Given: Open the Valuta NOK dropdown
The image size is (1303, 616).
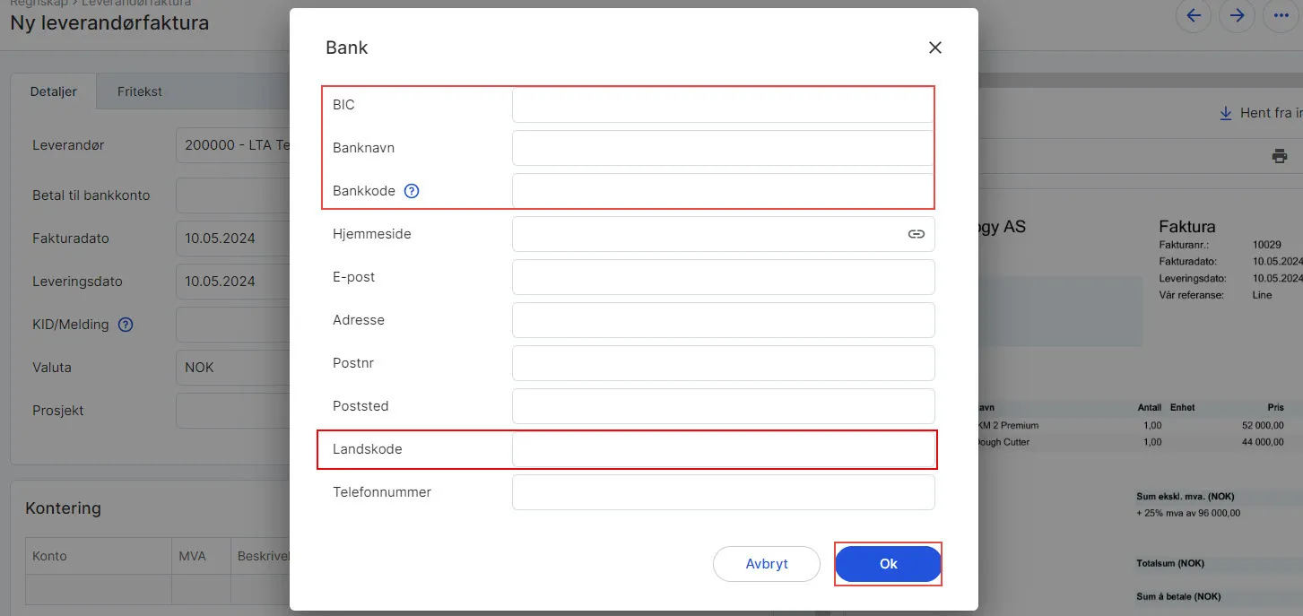Looking at the screenshot, I should 233,368.
